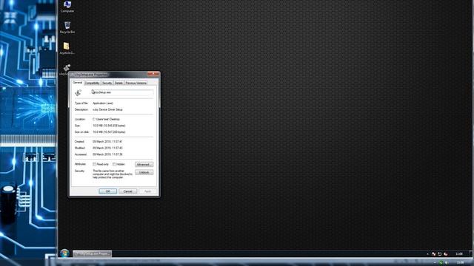This screenshot has height=266, width=474.
Task: Click the Accessed date value
Action: pos(107,154)
